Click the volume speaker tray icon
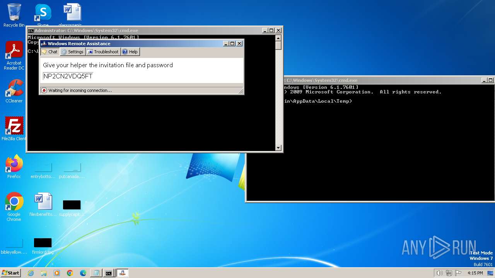The image size is (495, 278). [439, 273]
